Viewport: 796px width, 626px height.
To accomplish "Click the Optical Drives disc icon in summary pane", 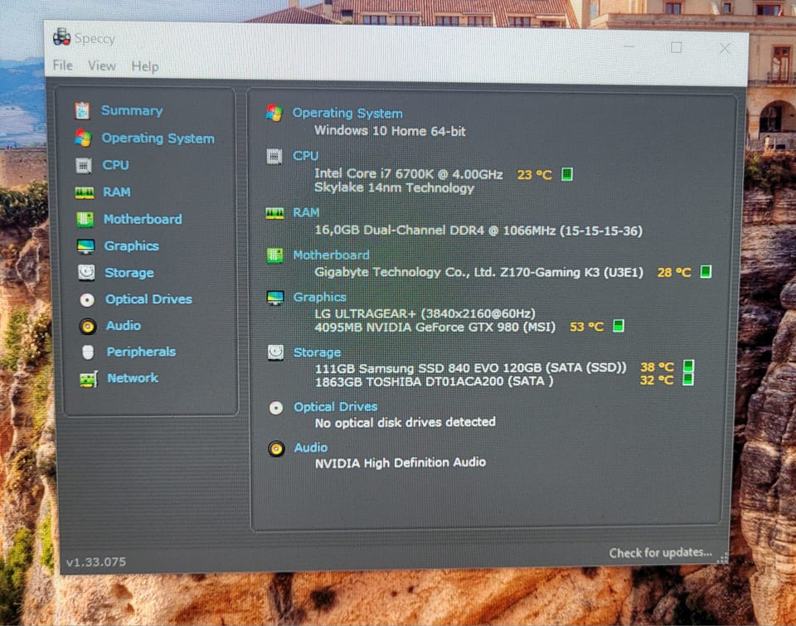I will [x=276, y=408].
